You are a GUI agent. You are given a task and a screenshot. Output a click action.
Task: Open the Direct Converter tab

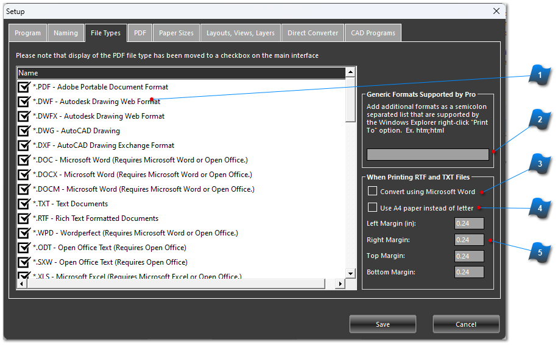pyautogui.click(x=313, y=33)
